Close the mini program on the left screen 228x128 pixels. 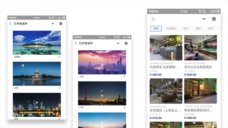click(61, 24)
